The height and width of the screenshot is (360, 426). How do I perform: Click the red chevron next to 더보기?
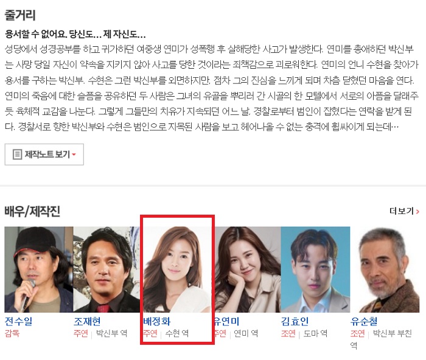click(x=417, y=211)
